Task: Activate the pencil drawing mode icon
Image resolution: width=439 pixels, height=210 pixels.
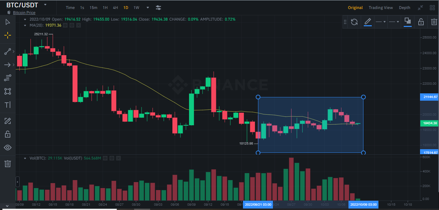Action: (x=8, y=121)
